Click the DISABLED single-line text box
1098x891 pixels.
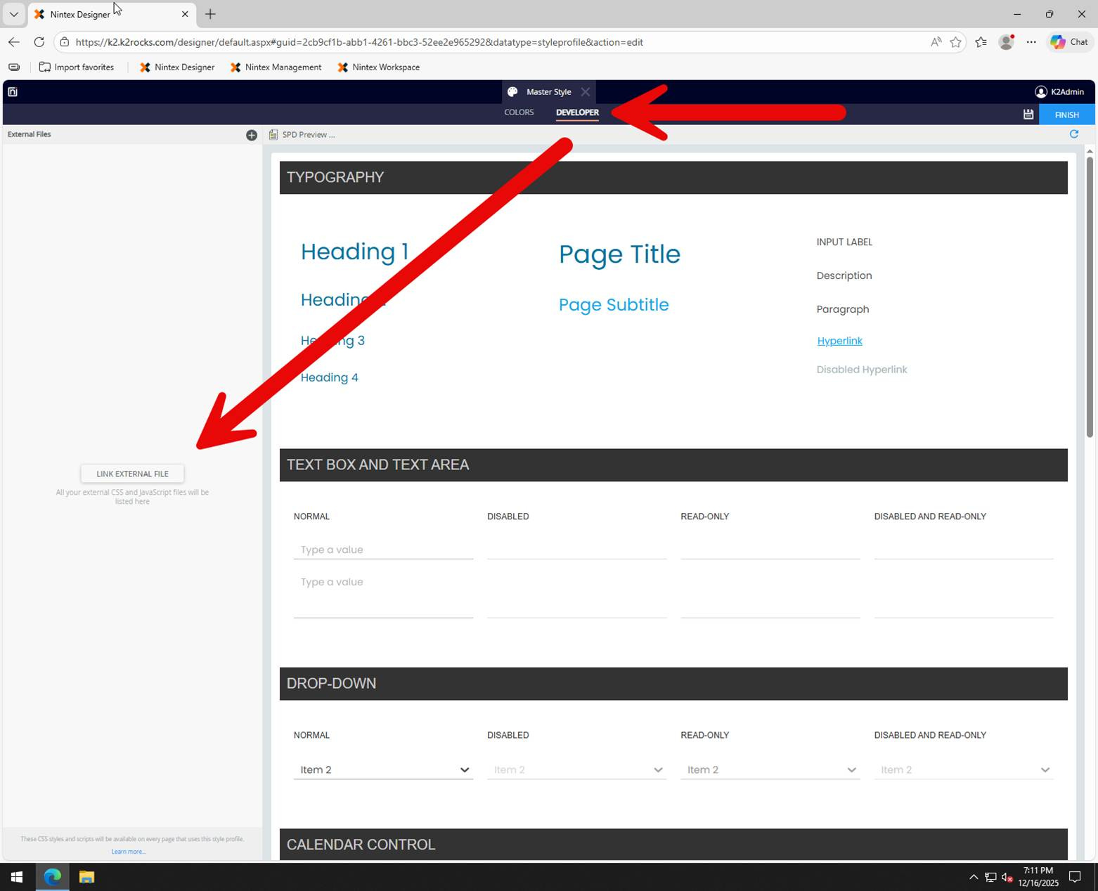coord(576,549)
